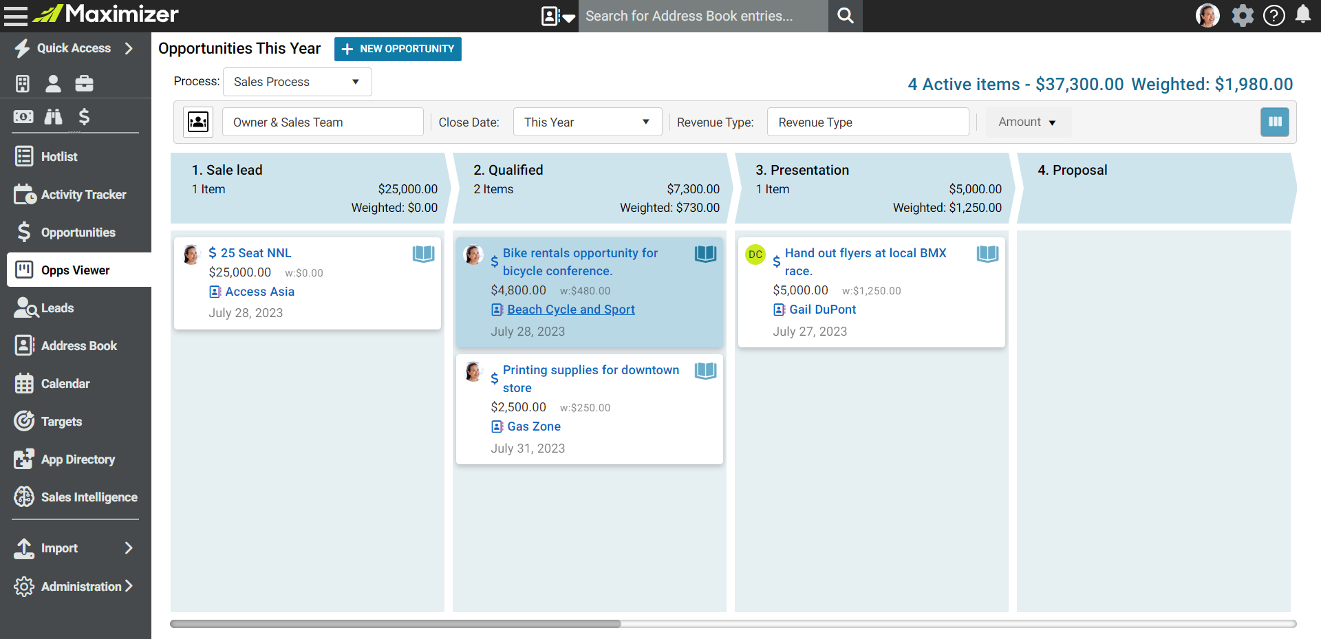Viewport: 1321px width, 639px height.
Task: Open the 25 Seat NNL opportunity
Action: pyautogui.click(x=256, y=253)
